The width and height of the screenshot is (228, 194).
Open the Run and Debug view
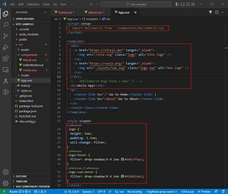[6, 47]
